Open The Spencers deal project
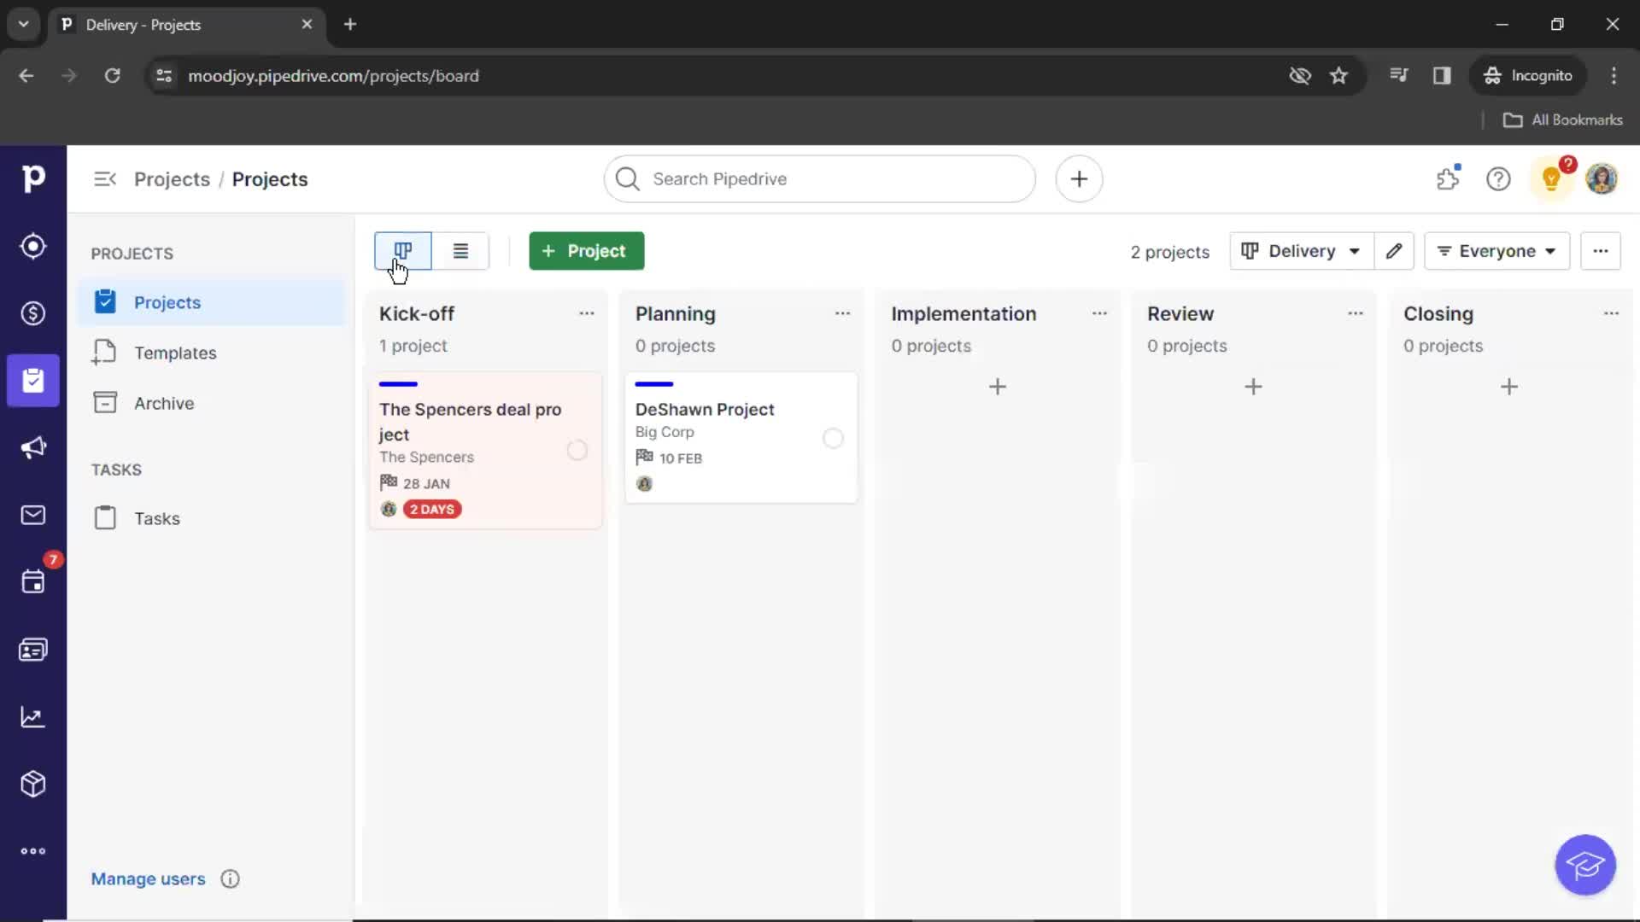Image resolution: width=1640 pixels, height=922 pixels. 470,421
